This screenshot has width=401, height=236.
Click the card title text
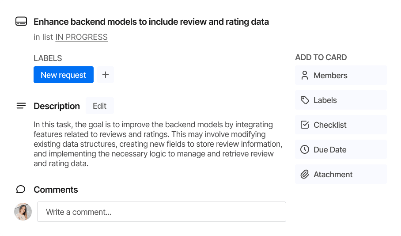pos(151,22)
